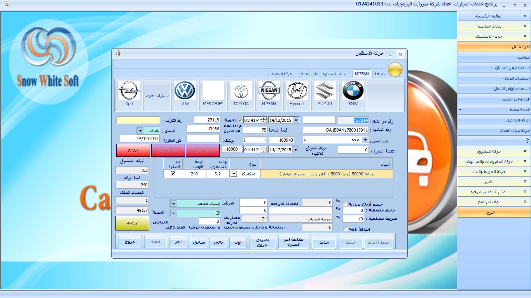Open the operations movement (حركة العمليات) tab
The height and width of the screenshot is (298, 531).
pos(280,74)
